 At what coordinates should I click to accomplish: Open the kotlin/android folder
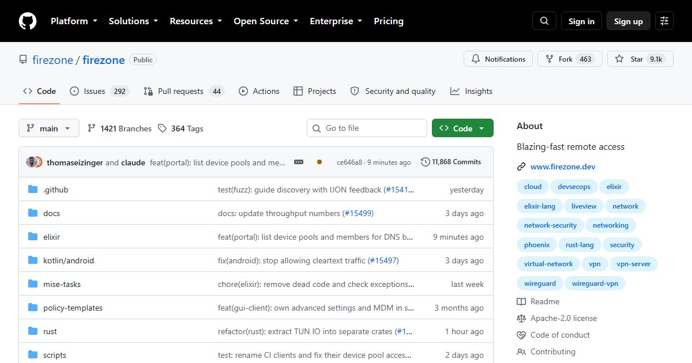(69, 260)
